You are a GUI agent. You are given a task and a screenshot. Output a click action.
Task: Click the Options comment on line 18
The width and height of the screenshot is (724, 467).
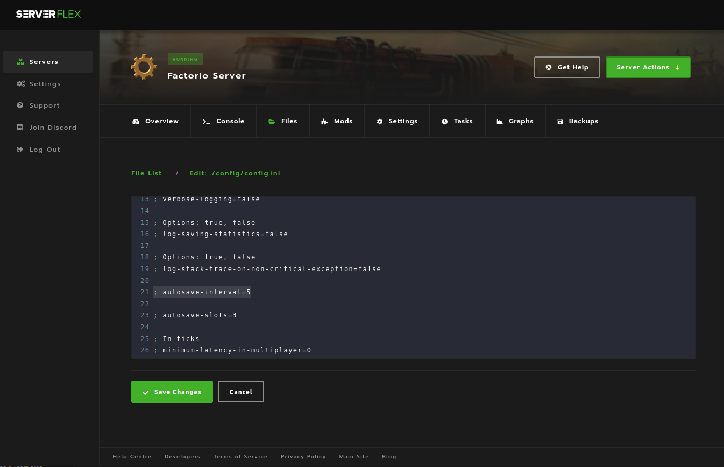coord(204,257)
